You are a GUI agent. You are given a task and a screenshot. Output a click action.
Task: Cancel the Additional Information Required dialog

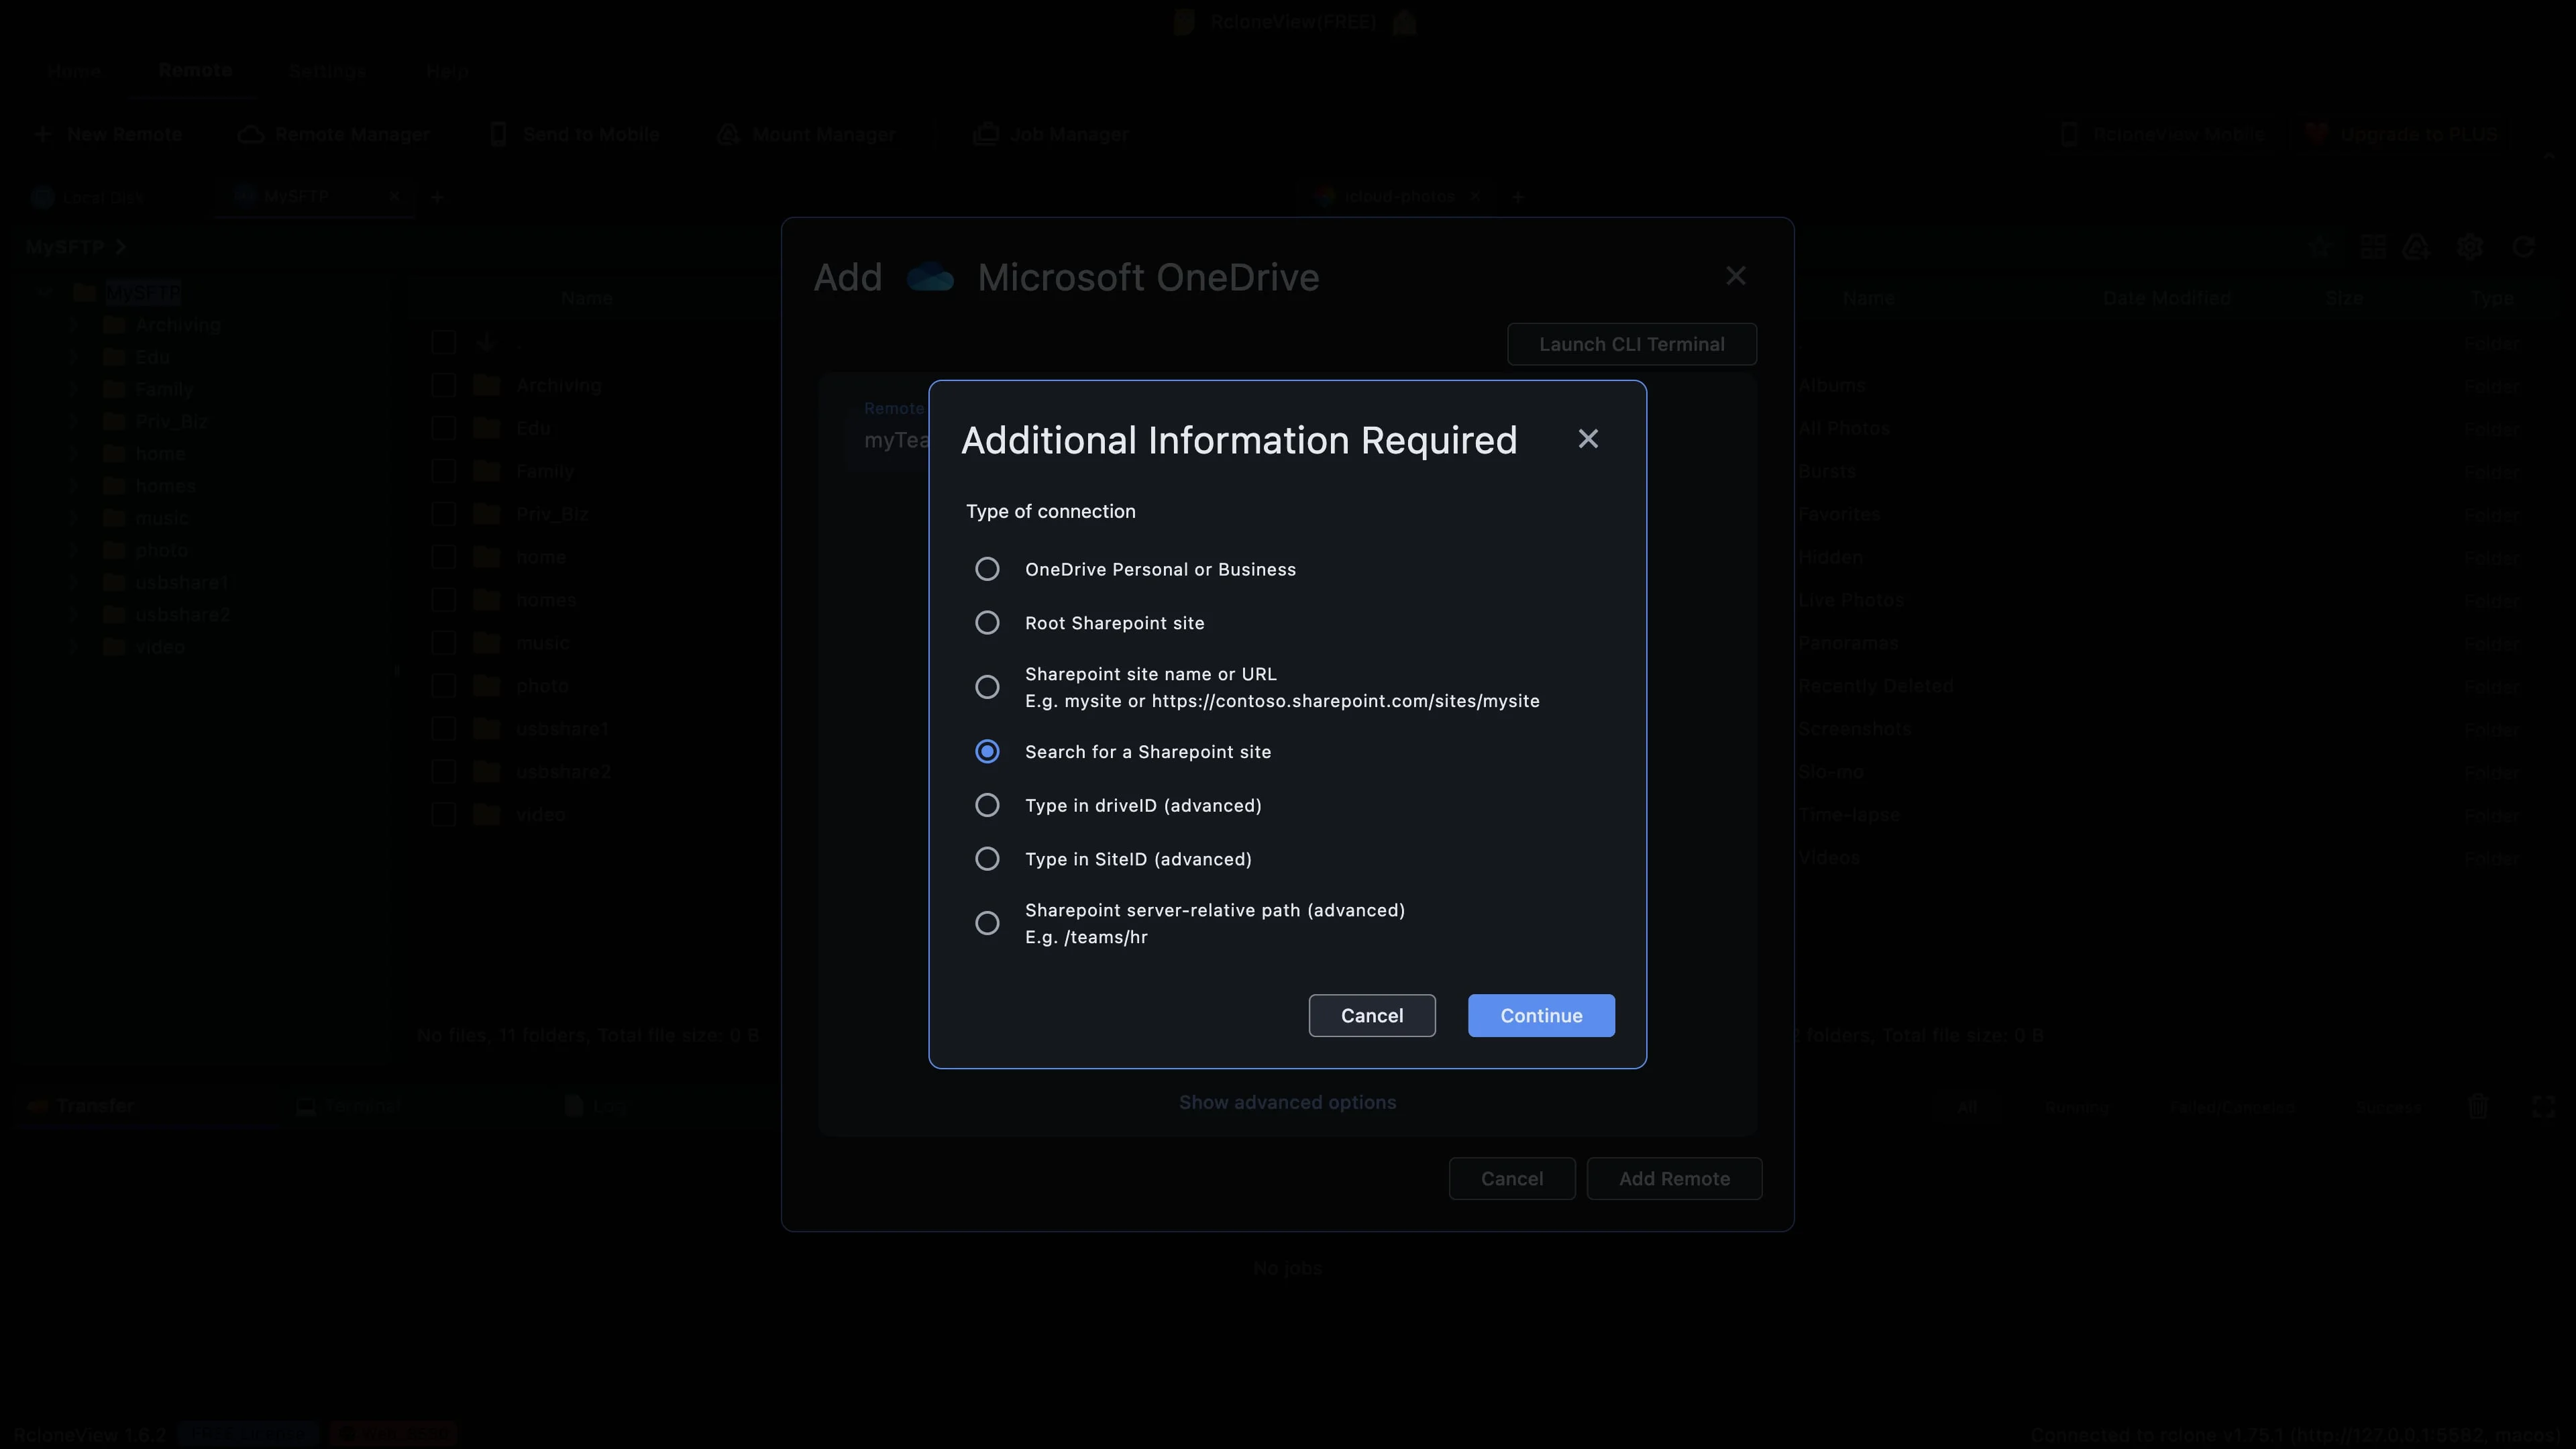(x=1371, y=1015)
